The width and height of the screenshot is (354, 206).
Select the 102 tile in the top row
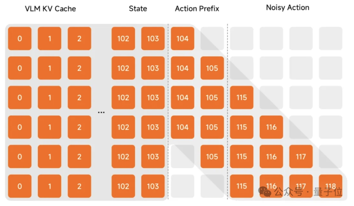(x=123, y=39)
